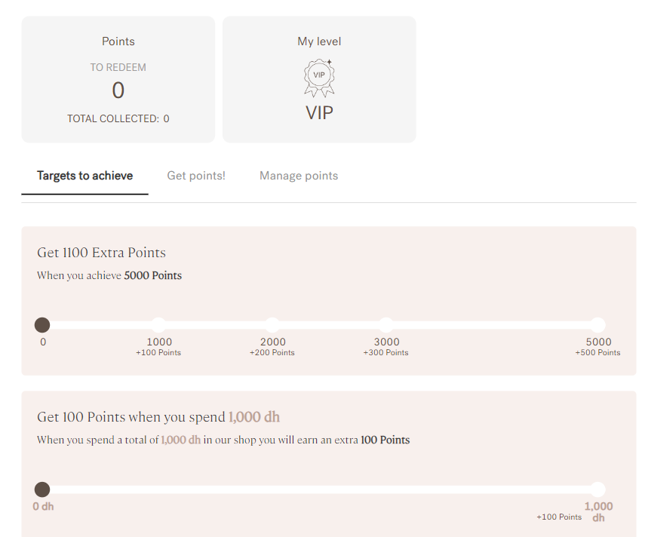Click the 0 dh handle on spending bar
The image size is (645, 537).
click(42, 489)
